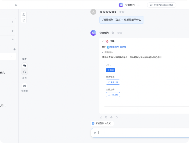Click the 公文创作 avatar in header
The image size is (189, 143).
pyautogui.click(x=121, y=5)
